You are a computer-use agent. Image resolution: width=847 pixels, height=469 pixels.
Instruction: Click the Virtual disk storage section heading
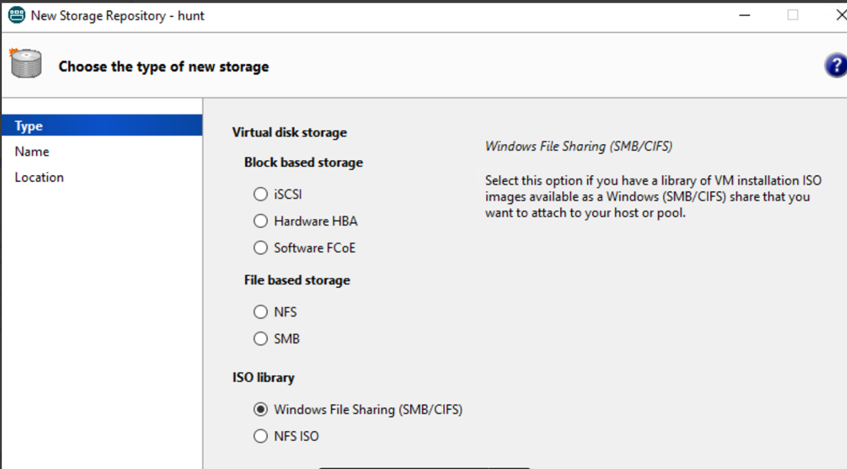coord(290,132)
